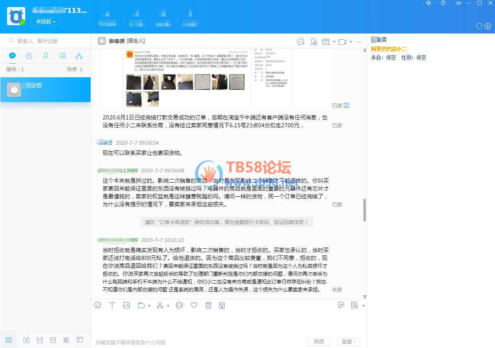The height and width of the screenshot is (348, 495).
Task: Open the calculator icon in toolbar
Action: tap(208, 305)
